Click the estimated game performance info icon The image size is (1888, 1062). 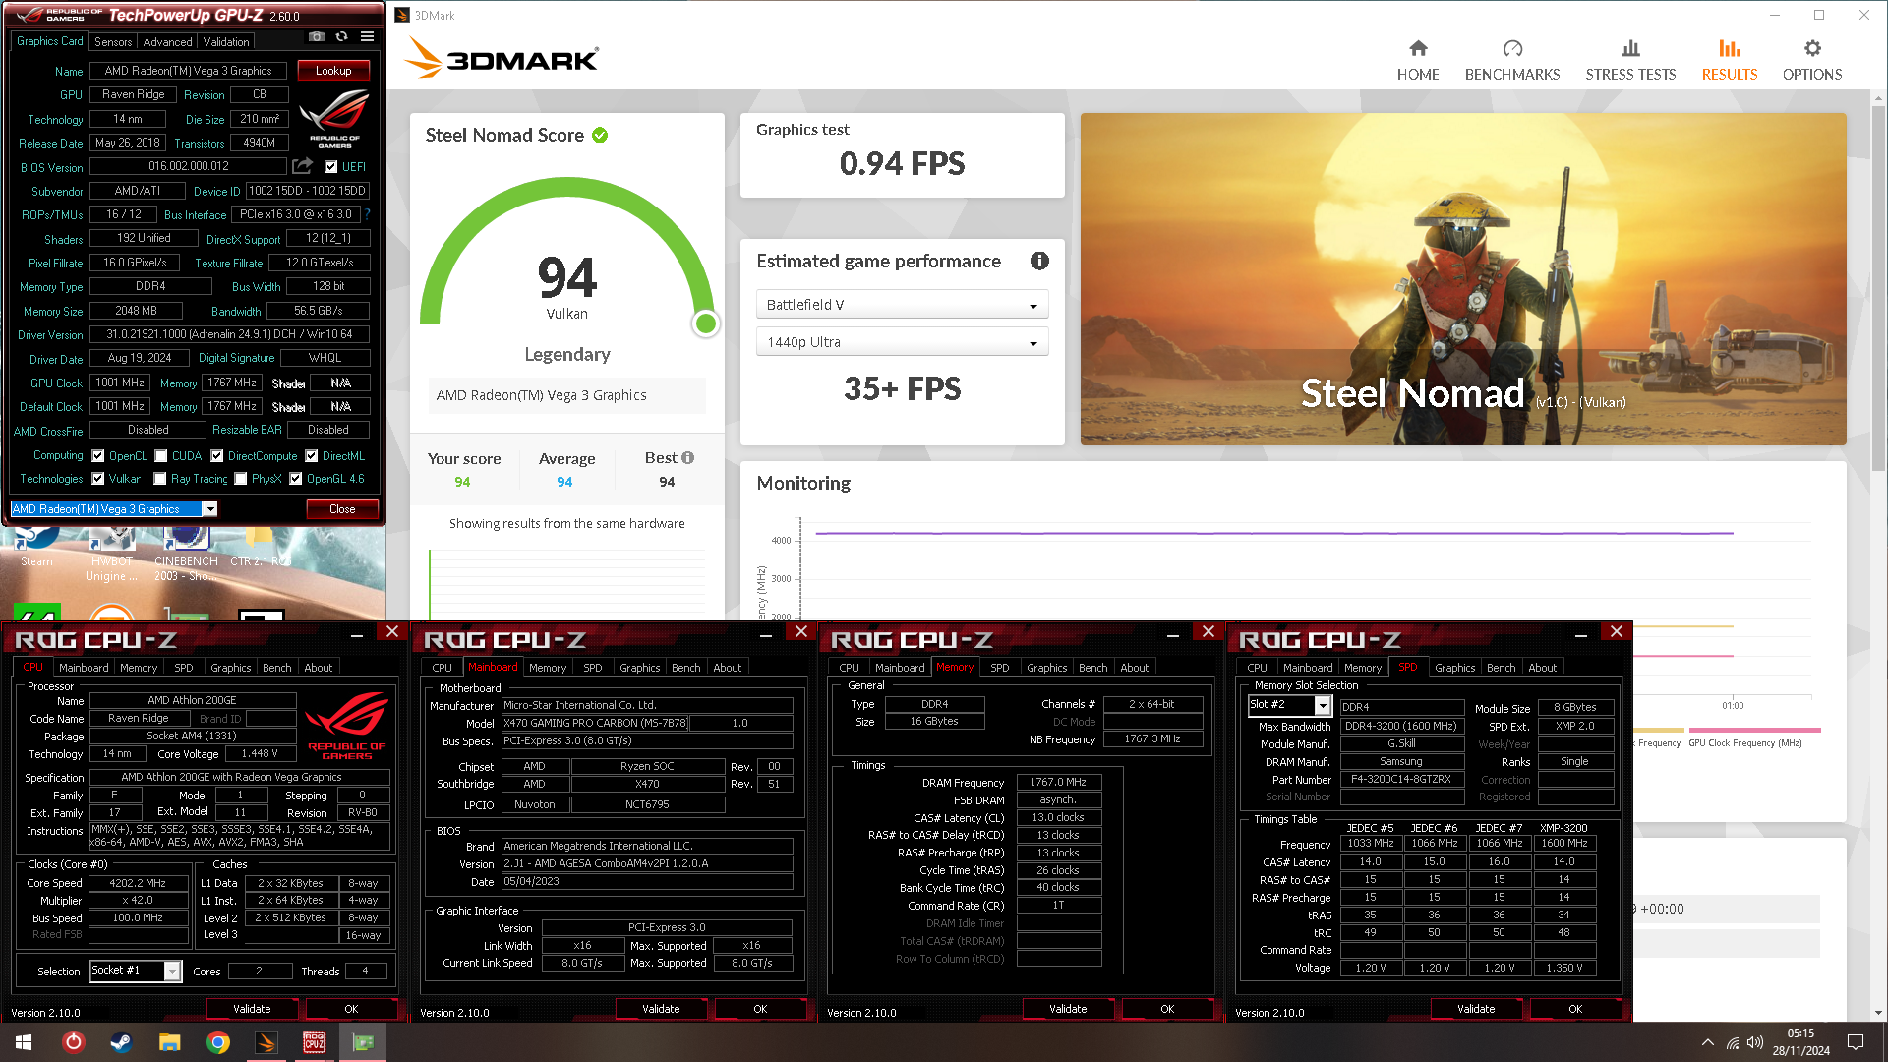tap(1039, 261)
